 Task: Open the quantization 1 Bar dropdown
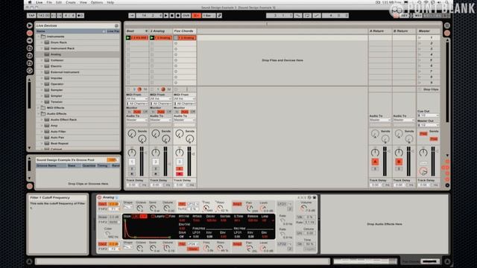209,16
